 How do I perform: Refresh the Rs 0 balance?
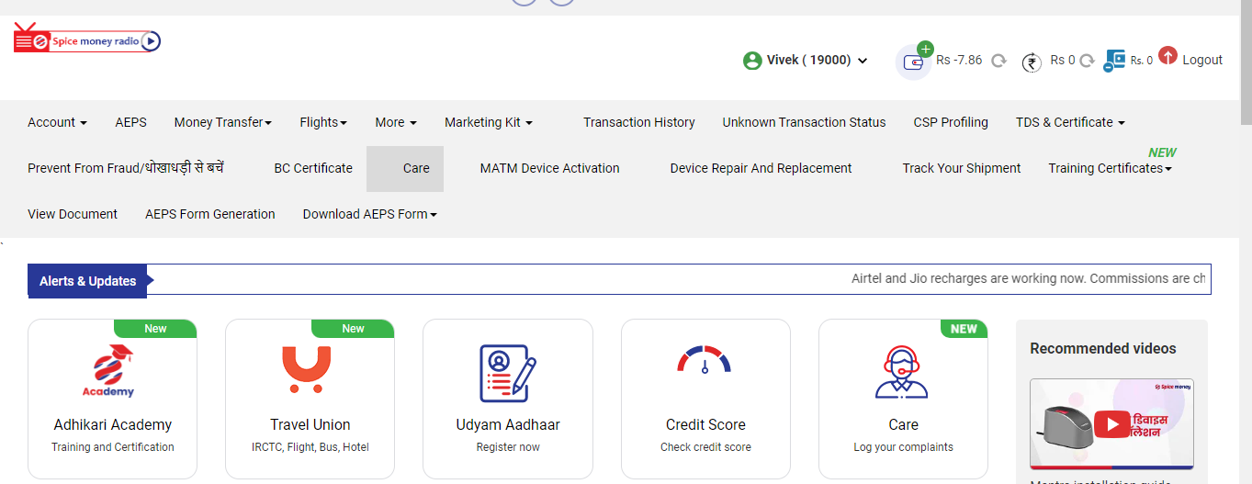pyautogui.click(x=1087, y=61)
